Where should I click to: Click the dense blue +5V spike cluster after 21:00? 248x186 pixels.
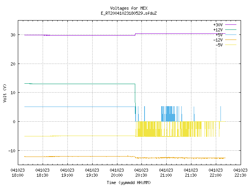tap(170, 114)
